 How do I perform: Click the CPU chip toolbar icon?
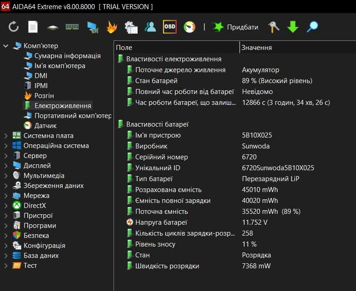(x=53, y=28)
